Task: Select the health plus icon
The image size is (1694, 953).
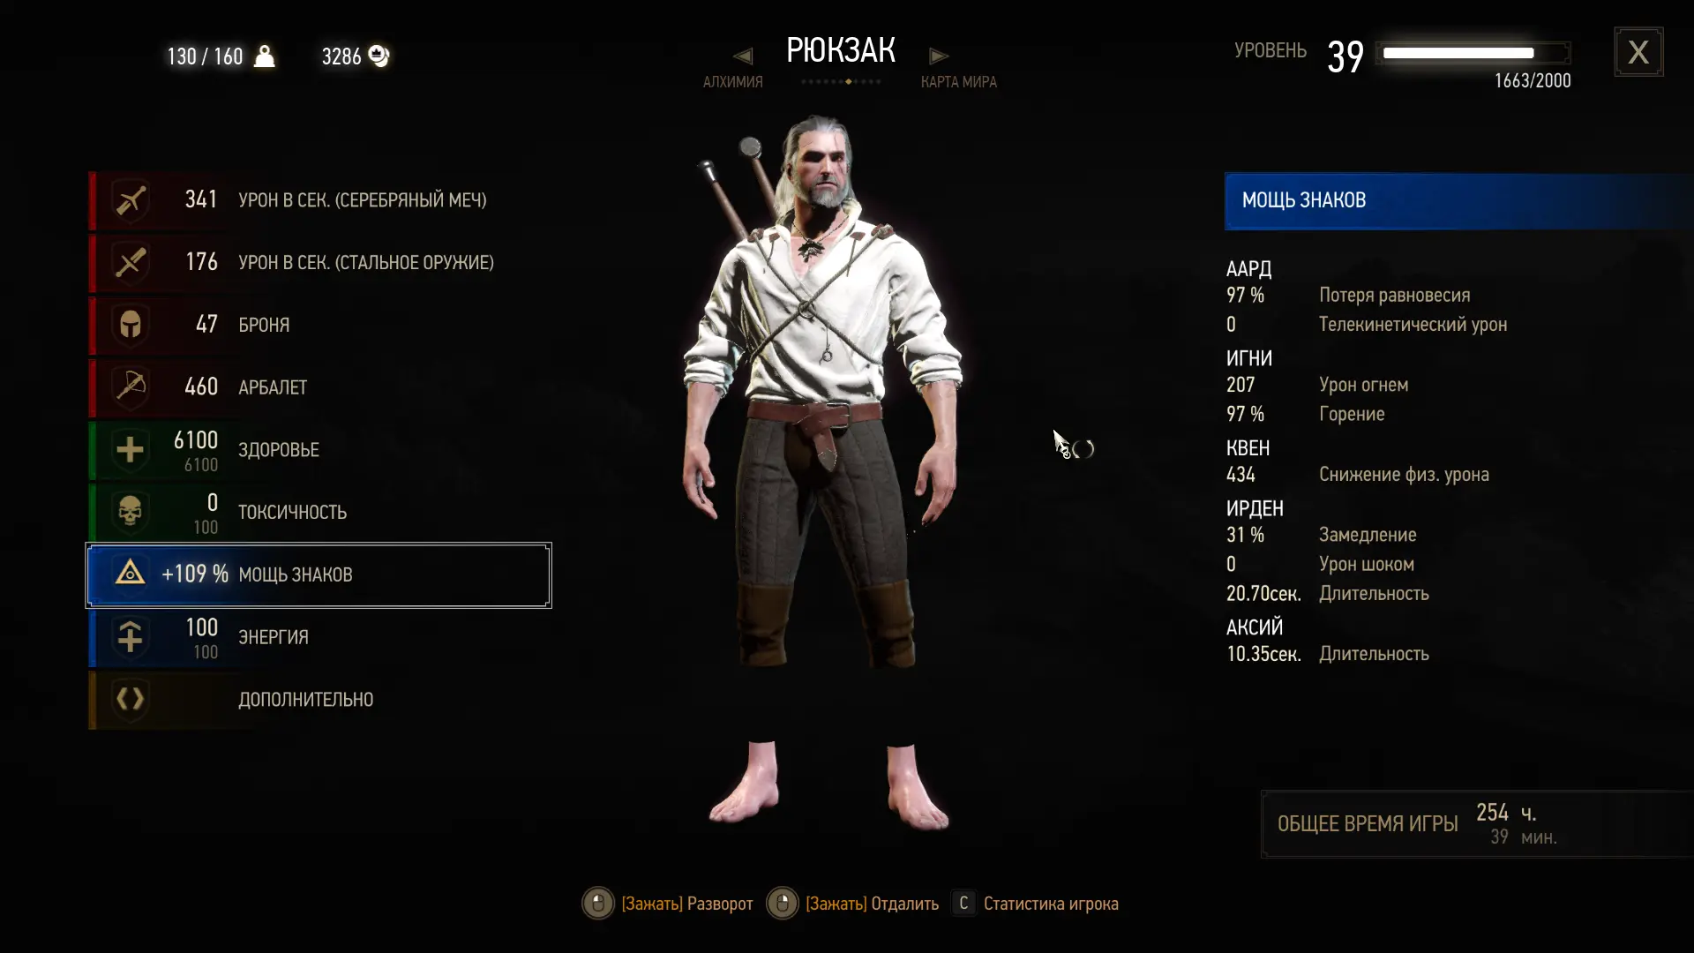Action: click(x=131, y=450)
